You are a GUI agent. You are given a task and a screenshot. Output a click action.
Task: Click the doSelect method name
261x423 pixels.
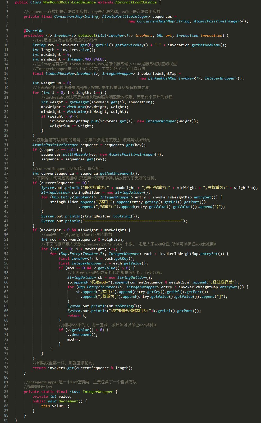[x=87, y=36]
